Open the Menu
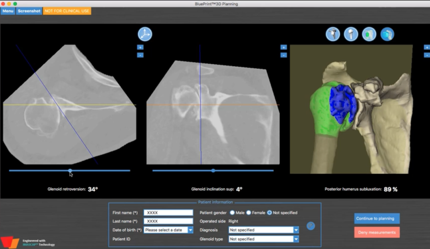The image size is (430, 249). pyautogui.click(x=8, y=11)
